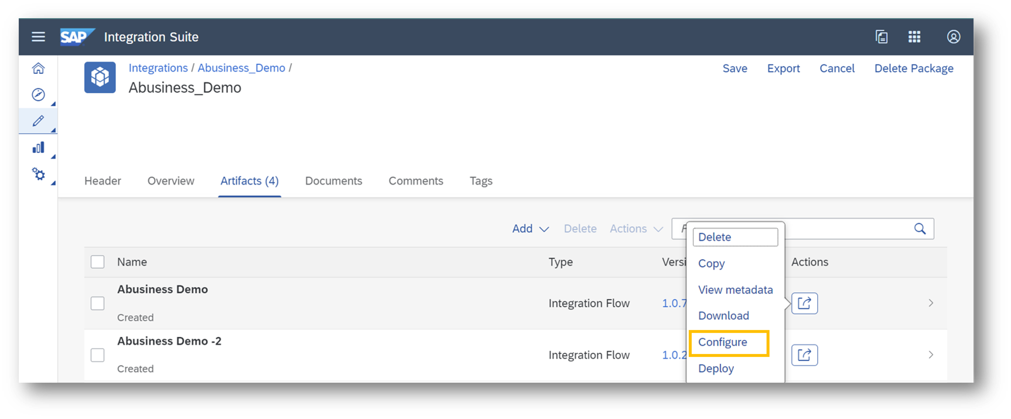The width and height of the screenshot is (1011, 419).
Task: Open the hamburger navigation menu
Action: point(38,37)
